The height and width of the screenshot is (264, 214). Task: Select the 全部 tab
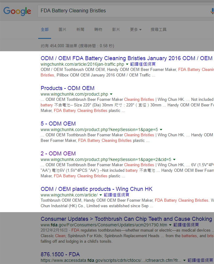[45, 30]
